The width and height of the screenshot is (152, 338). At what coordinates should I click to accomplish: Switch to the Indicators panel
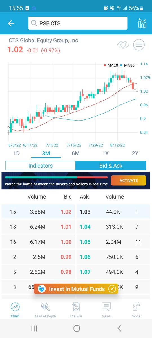click(x=41, y=166)
